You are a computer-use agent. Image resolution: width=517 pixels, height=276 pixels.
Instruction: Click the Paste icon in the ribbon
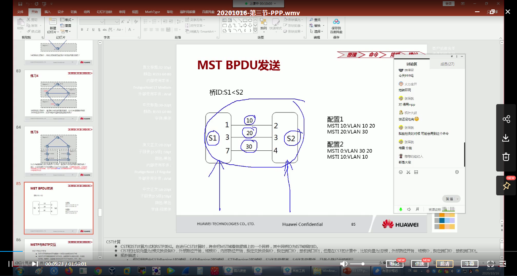[20, 22]
